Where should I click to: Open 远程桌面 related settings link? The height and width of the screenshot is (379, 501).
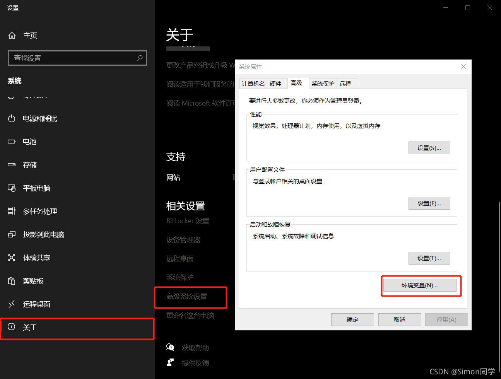(180, 259)
